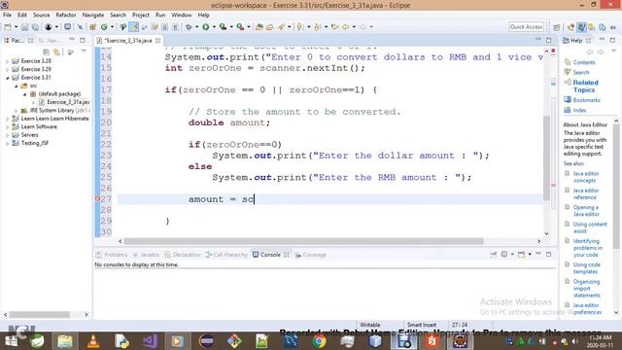Click the New file toolbar icon
This screenshot has height=350, width=622.
pos(8,27)
